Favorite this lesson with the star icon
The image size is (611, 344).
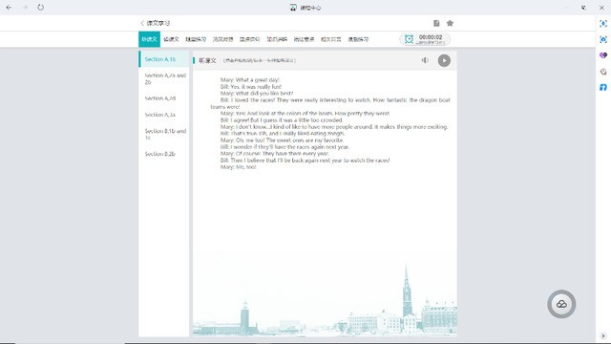(x=450, y=23)
